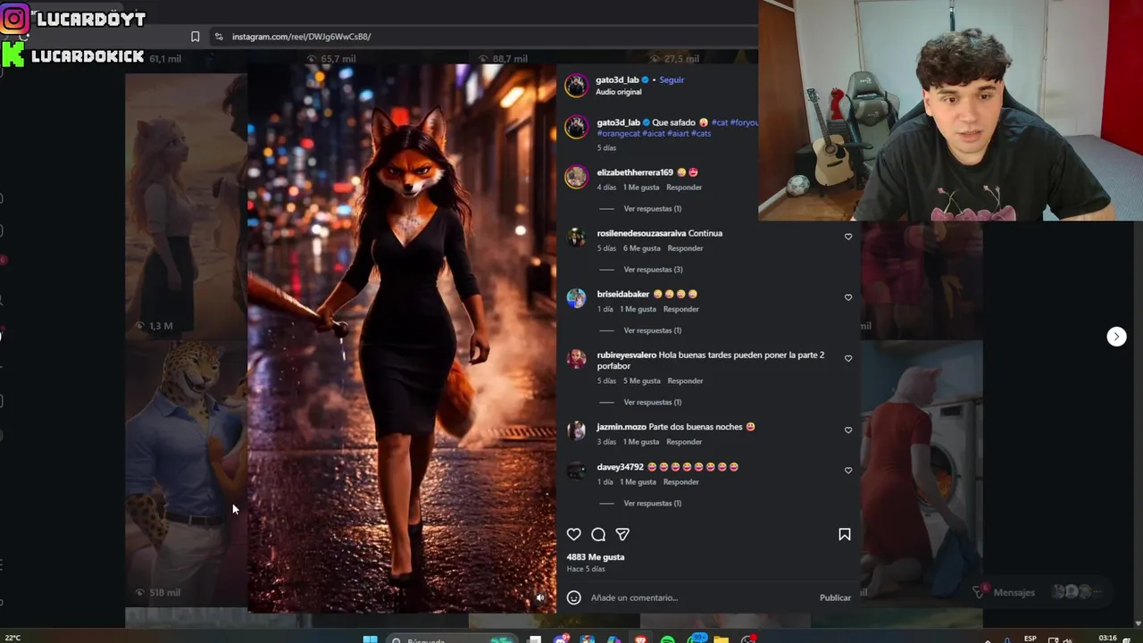Viewport: 1143px width, 643px height.
Task: Follow gato3d_lab with the Seguir button
Action: 672,79
